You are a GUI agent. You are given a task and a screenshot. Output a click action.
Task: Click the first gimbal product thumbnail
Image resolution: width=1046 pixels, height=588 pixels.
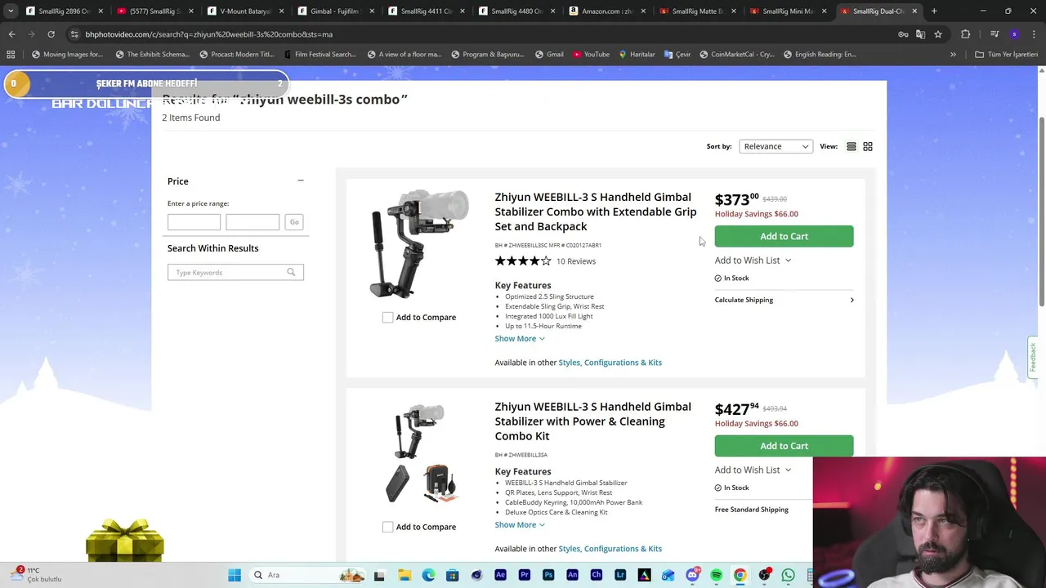(419, 243)
